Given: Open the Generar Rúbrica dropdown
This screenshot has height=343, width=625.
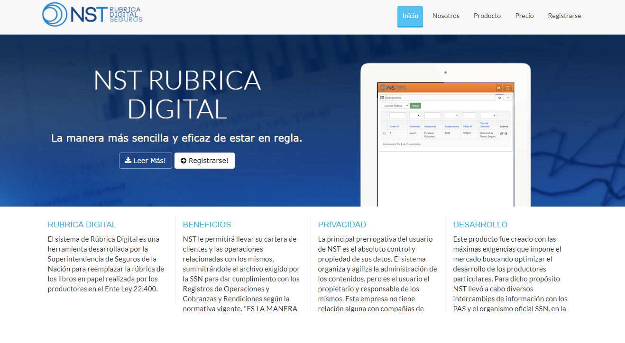Looking at the screenshot, I should (395, 106).
